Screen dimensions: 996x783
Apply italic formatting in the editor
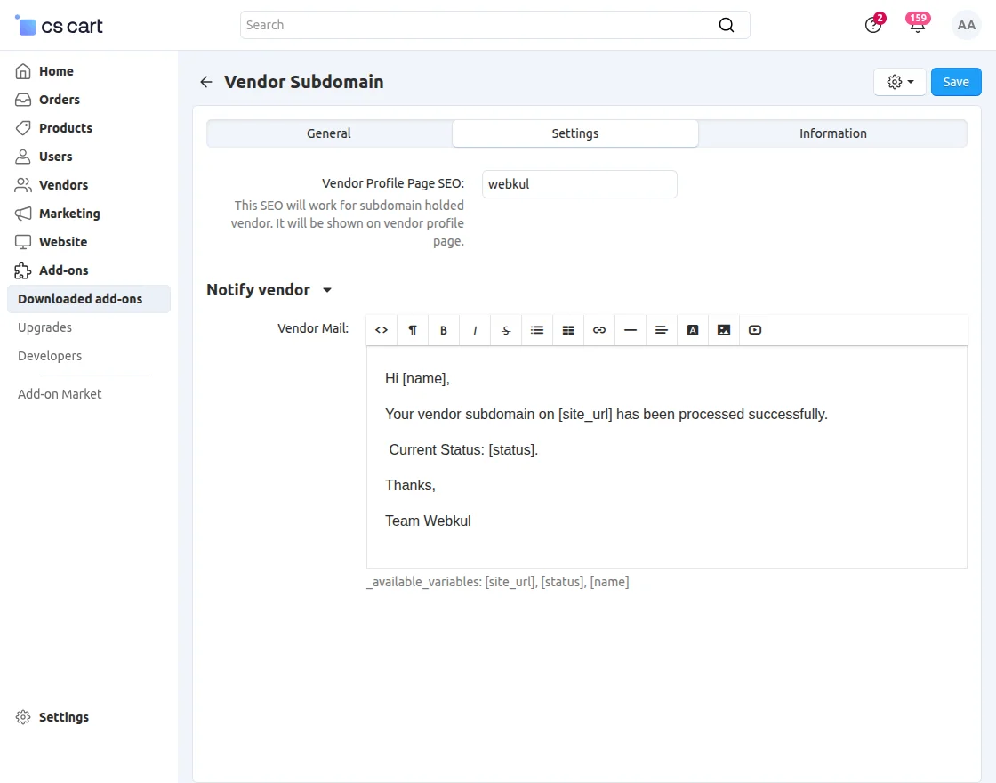tap(474, 329)
